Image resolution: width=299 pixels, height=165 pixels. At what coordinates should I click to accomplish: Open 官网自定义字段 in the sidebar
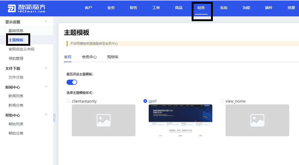point(21,49)
